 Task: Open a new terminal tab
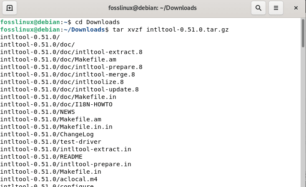tap(9, 8)
